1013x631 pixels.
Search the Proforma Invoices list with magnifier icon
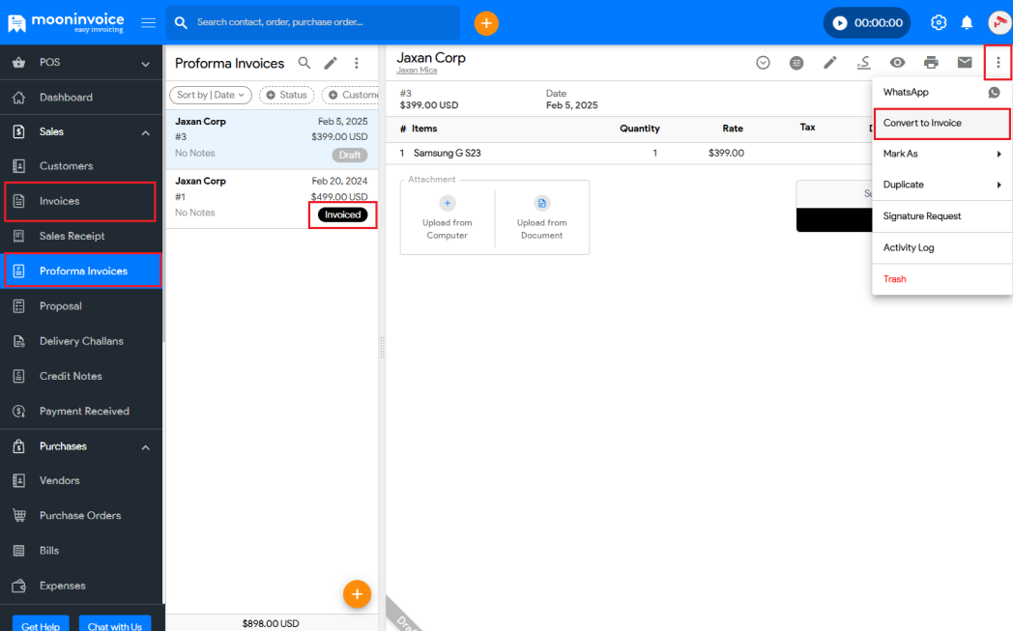click(304, 63)
